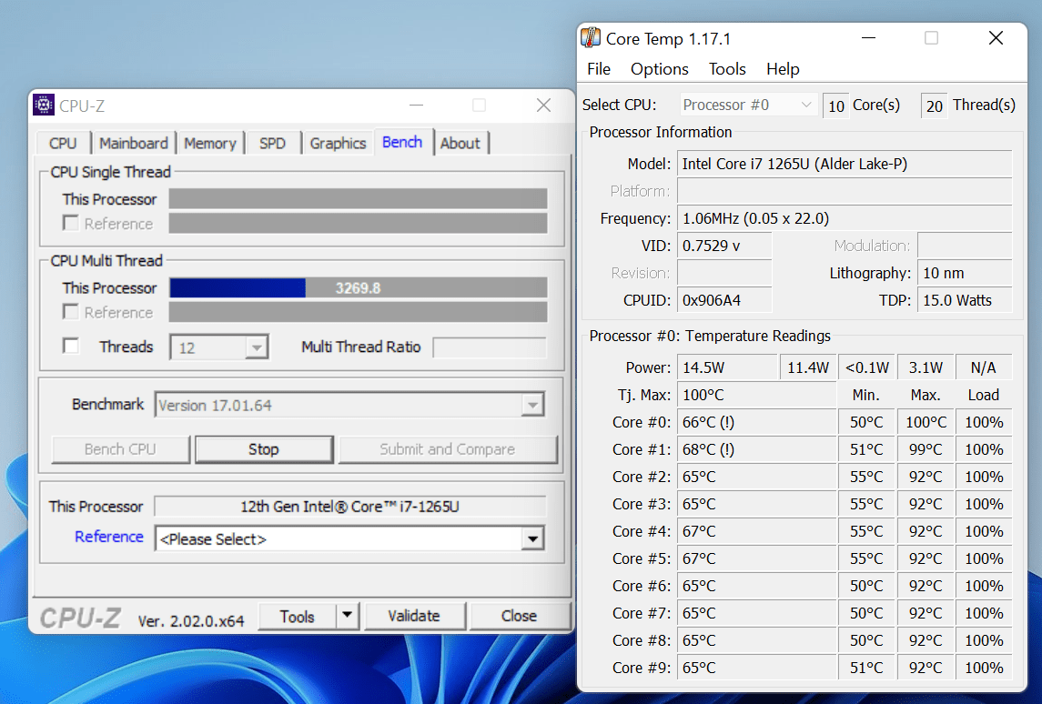Open the Options menu in Core Temp
1042x704 pixels.
659,69
